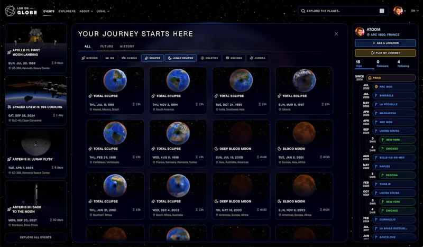Image resolution: width=423 pixels, height=247 pixels.
Task: Click the flag icon in the Marrakesh entry
Action: click(376, 113)
